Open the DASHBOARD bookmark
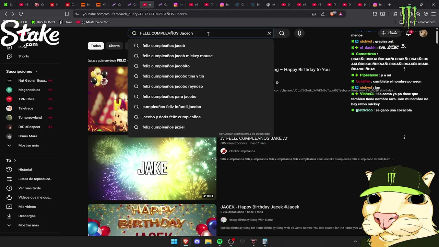The image size is (439, 247). [43, 22]
